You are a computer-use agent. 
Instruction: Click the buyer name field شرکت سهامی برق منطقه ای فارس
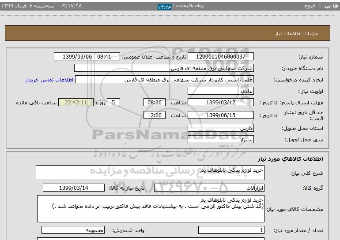pyautogui.click(x=164, y=68)
